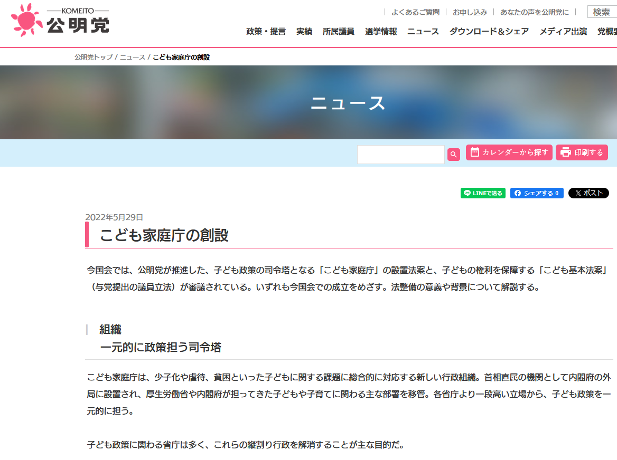
Task: Open the 実績 menu item
Action: point(304,32)
